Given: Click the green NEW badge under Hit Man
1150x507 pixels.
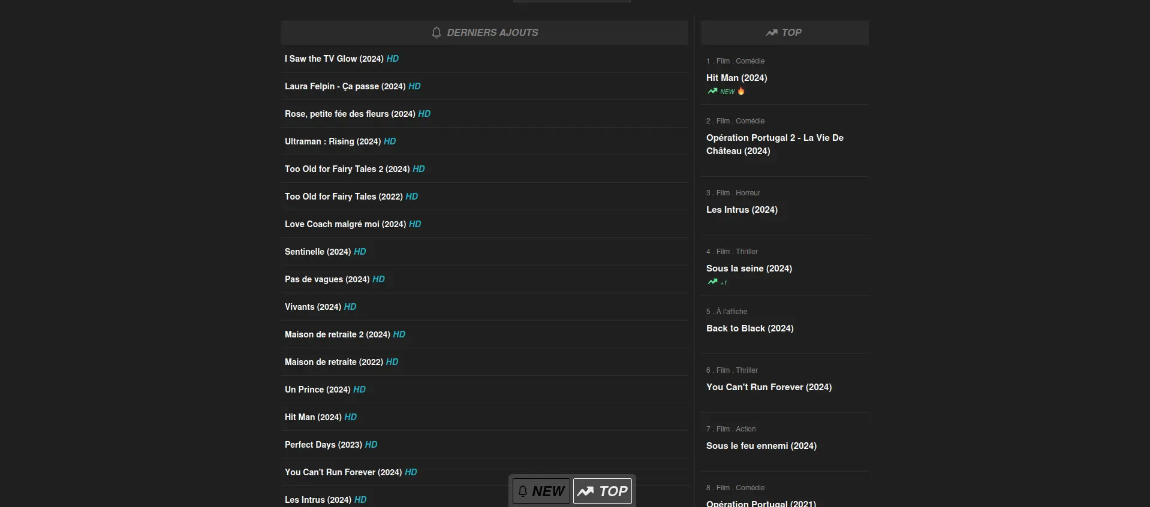Looking at the screenshot, I should coord(727,92).
